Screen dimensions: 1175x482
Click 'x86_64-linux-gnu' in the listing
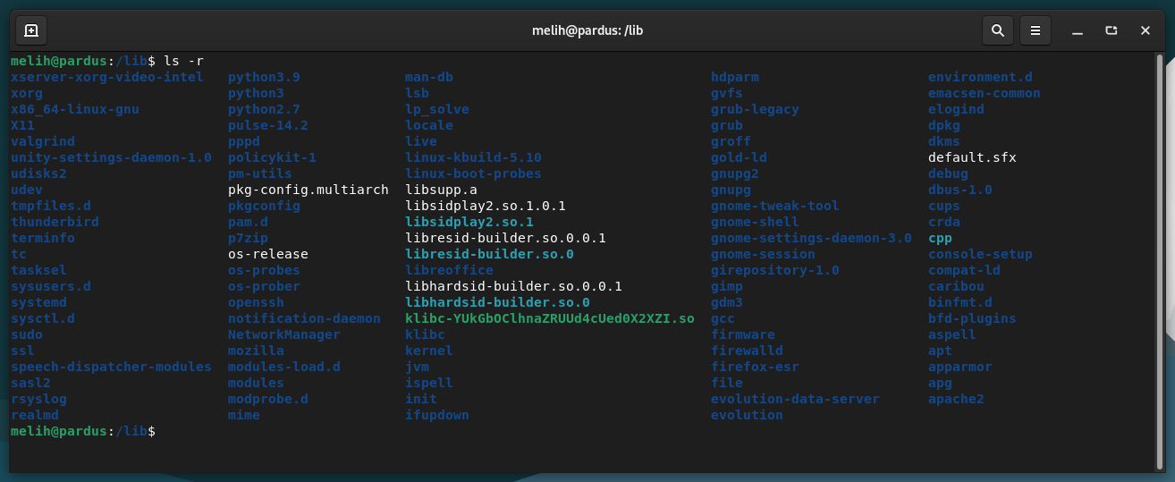tap(75, 109)
